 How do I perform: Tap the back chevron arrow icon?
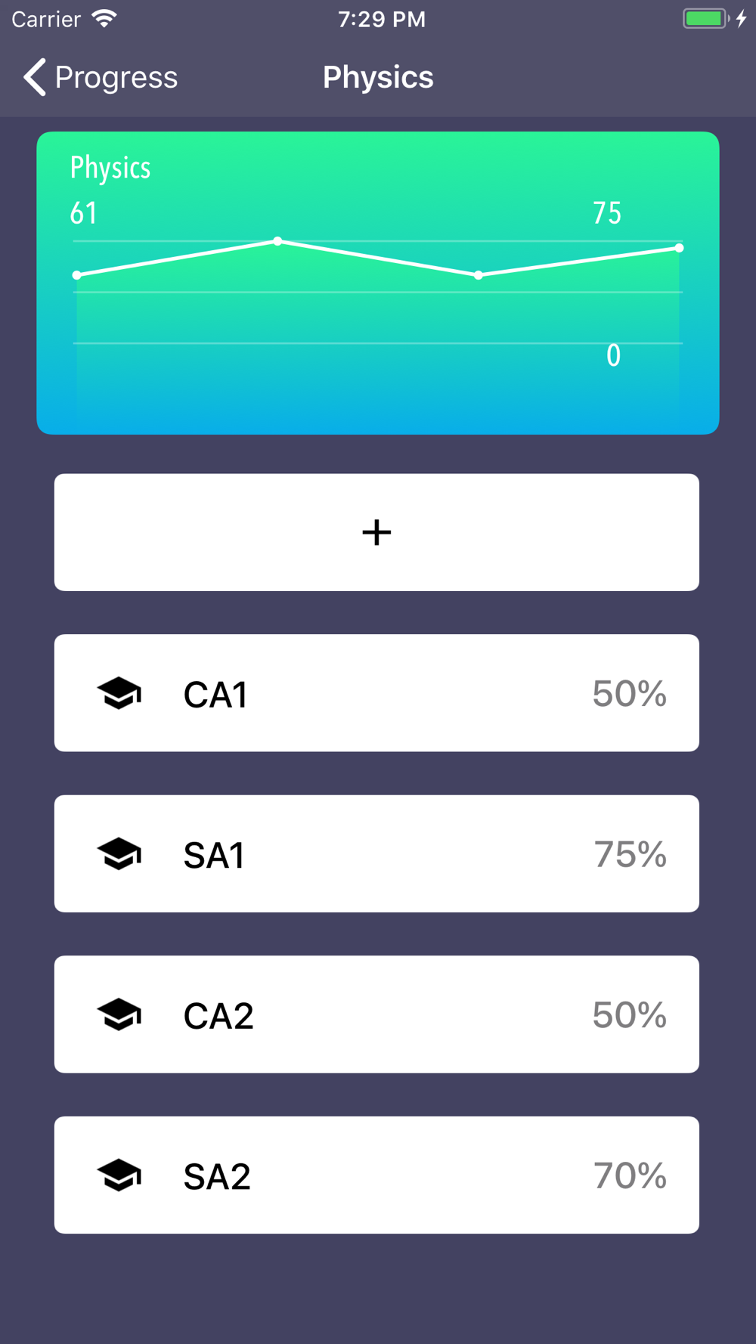coord(35,77)
